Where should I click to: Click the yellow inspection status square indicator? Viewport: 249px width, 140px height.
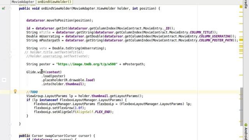coord(241,7)
